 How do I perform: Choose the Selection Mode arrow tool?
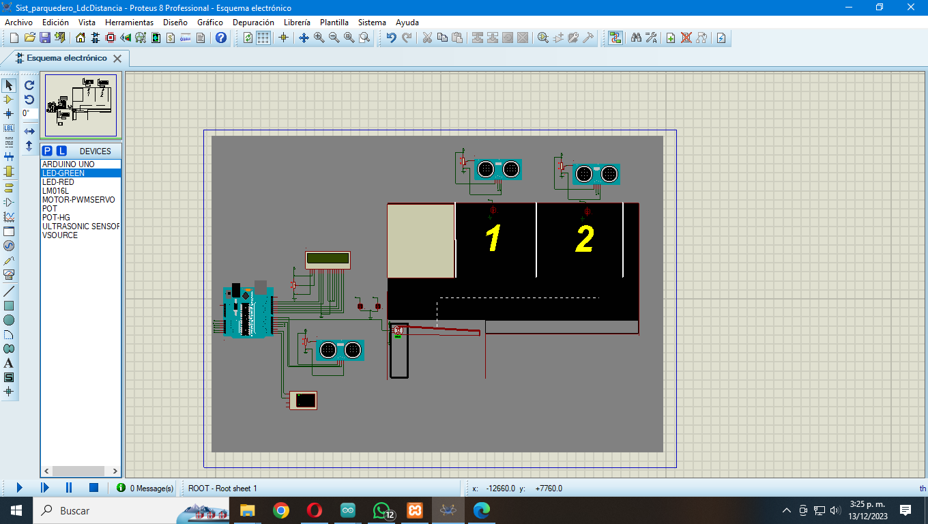coord(9,85)
